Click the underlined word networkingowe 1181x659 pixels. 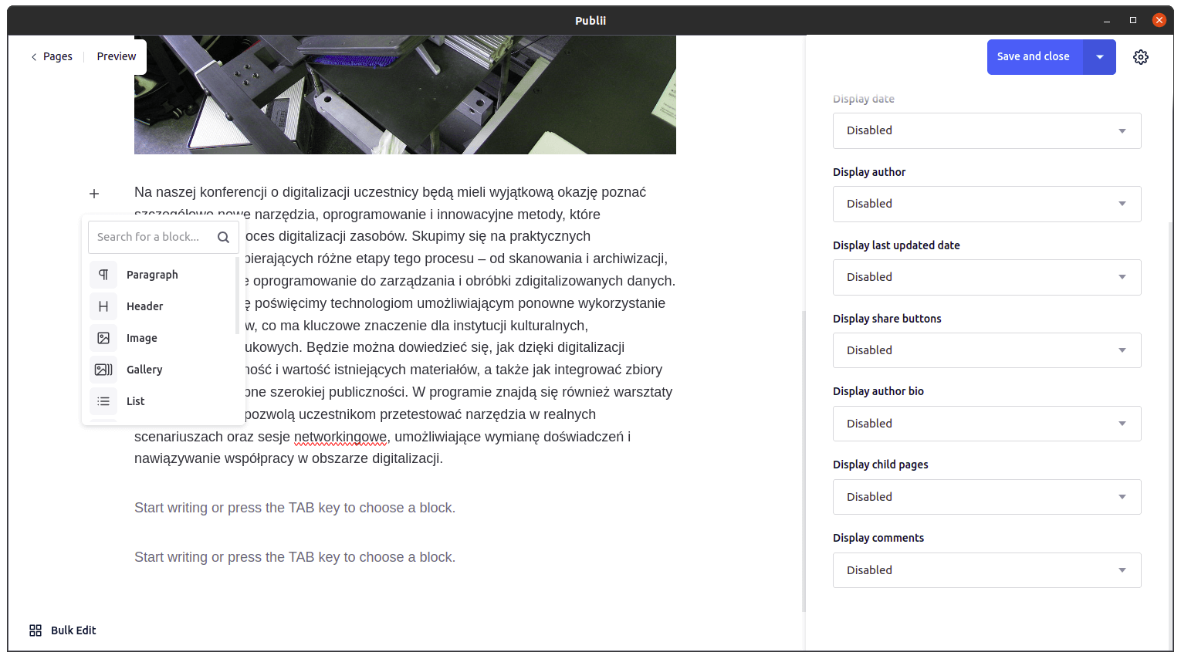[340, 437]
